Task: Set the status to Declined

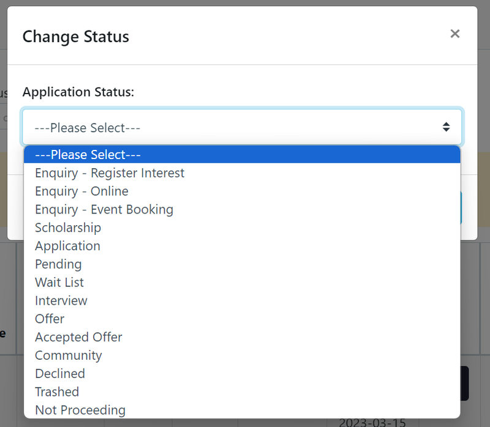Action: click(x=60, y=374)
